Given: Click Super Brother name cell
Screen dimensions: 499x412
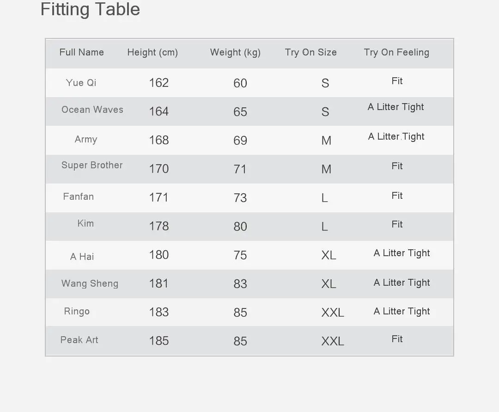Looking at the screenshot, I should pyautogui.click(x=92, y=165).
